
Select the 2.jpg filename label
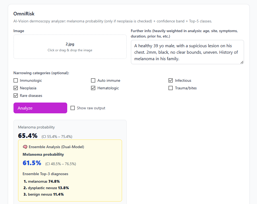pos(70,44)
